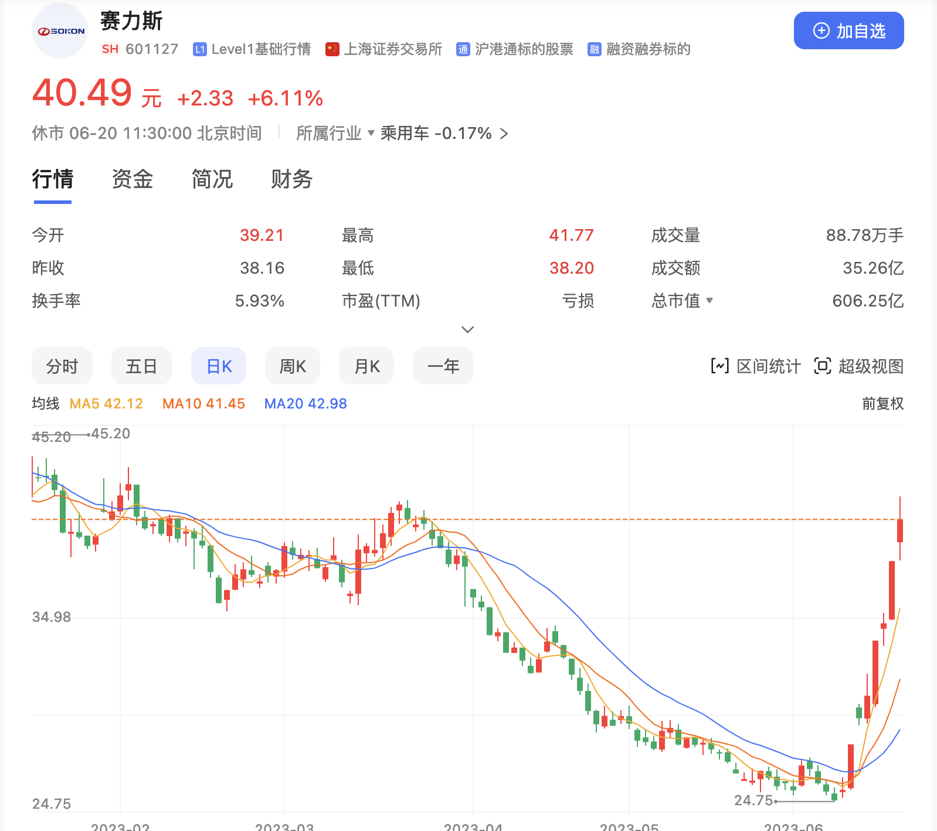Open the 所属行业 dropdown
The image size is (937, 831).
pos(335,134)
